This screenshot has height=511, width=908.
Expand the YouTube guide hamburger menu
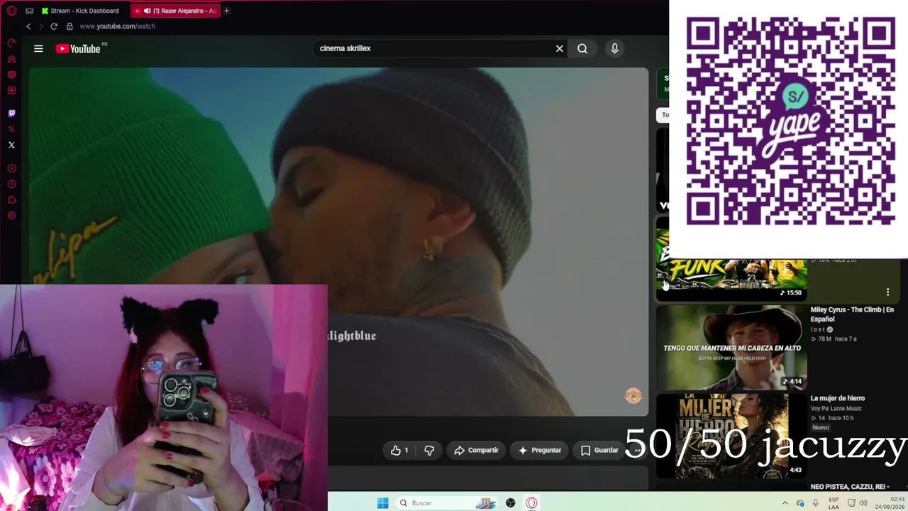pyautogui.click(x=38, y=48)
